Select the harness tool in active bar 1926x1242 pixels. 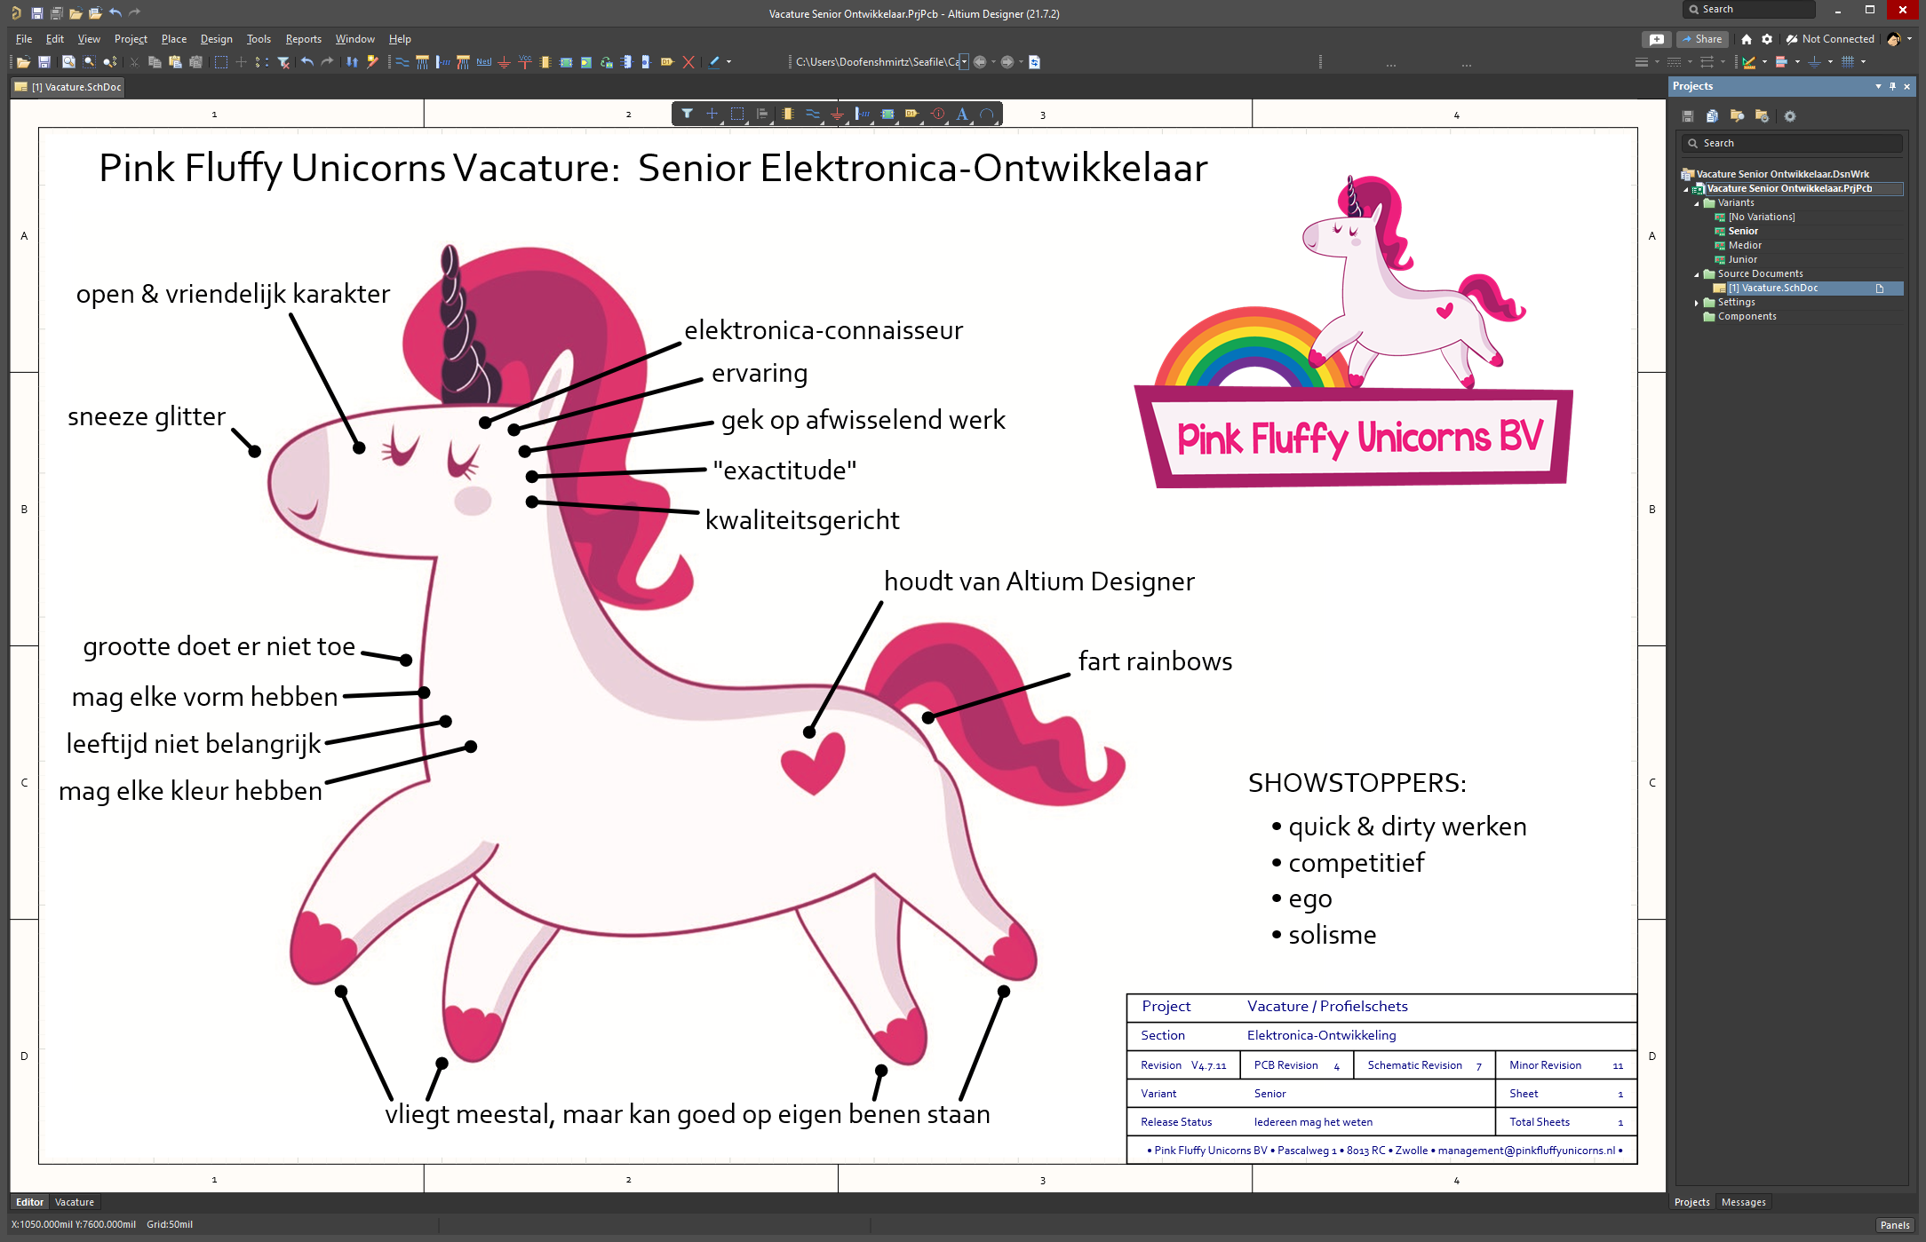pyautogui.click(x=862, y=114)
